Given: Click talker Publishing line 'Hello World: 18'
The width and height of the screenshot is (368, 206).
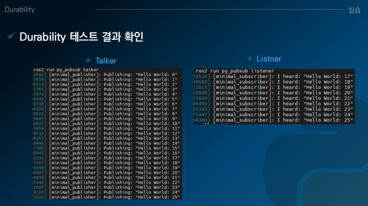Looking at the screenshot, I should tap(106, 163).
